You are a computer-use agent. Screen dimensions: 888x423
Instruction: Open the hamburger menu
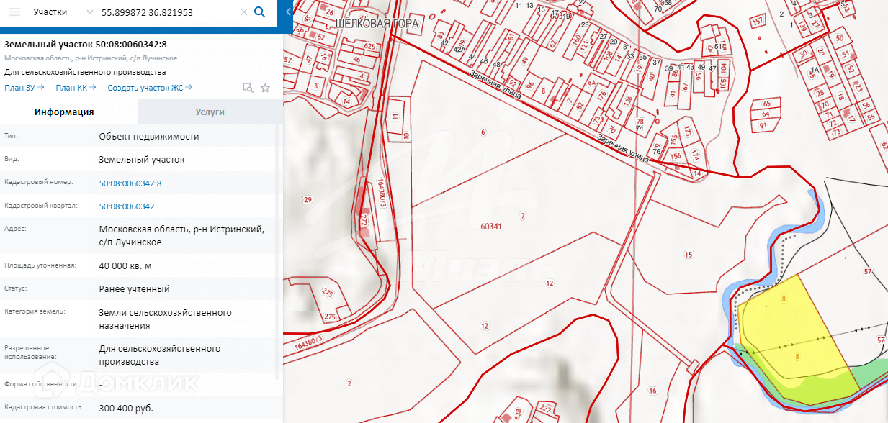pyautogui.click(x=15, y=12)
